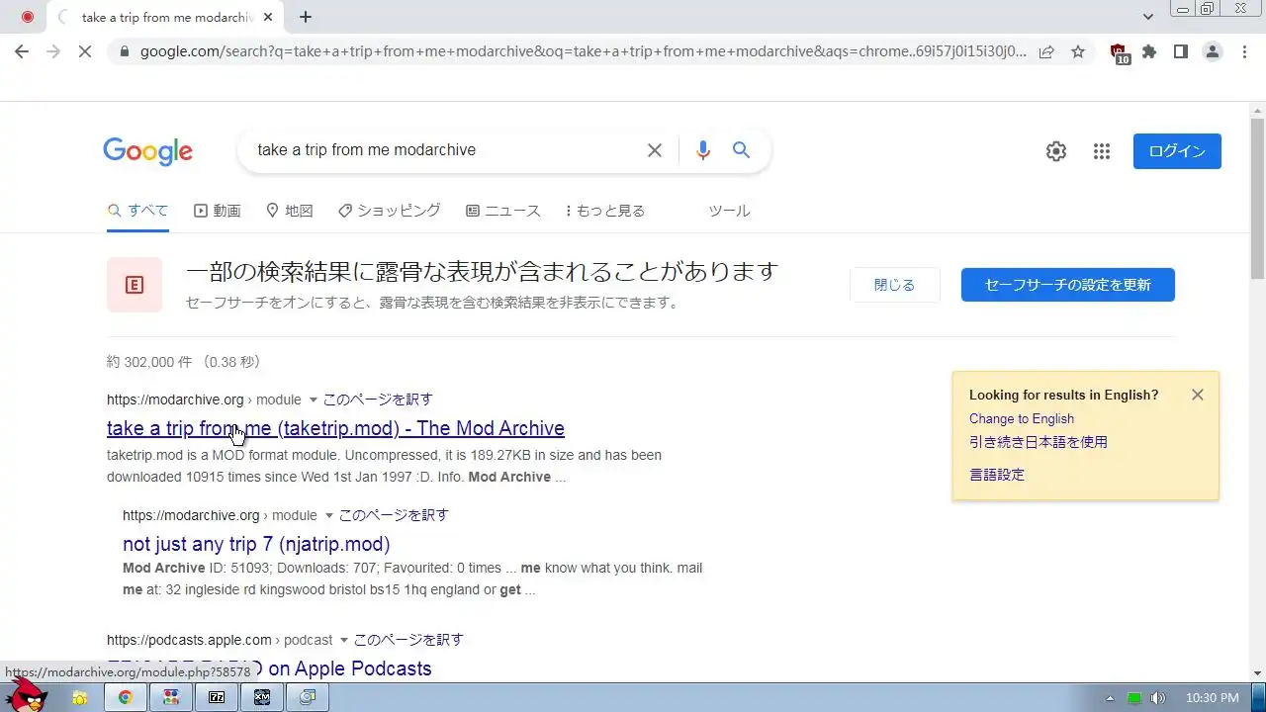The width and height of the screenshot is (1266, 712).
Task: Open the last taskbar window icon
Action: pos(308,697)
